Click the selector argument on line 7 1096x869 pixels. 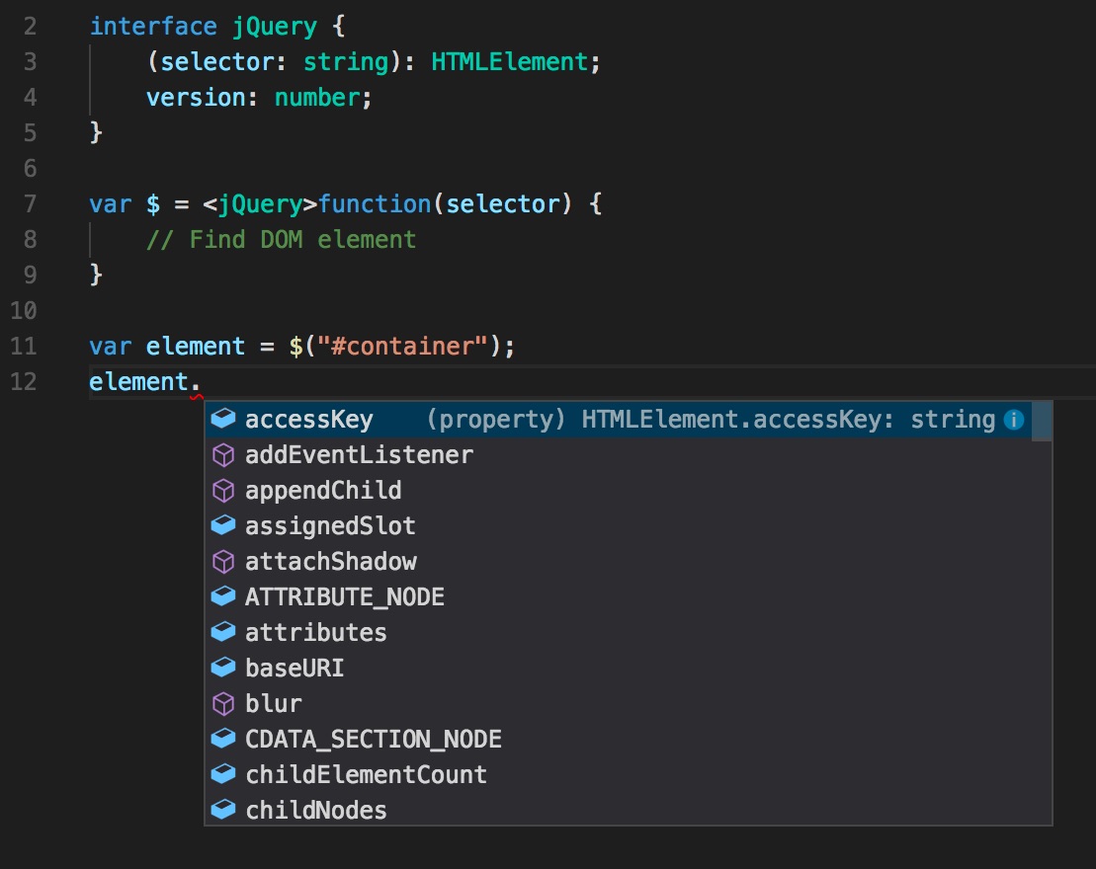click(503, 204)
